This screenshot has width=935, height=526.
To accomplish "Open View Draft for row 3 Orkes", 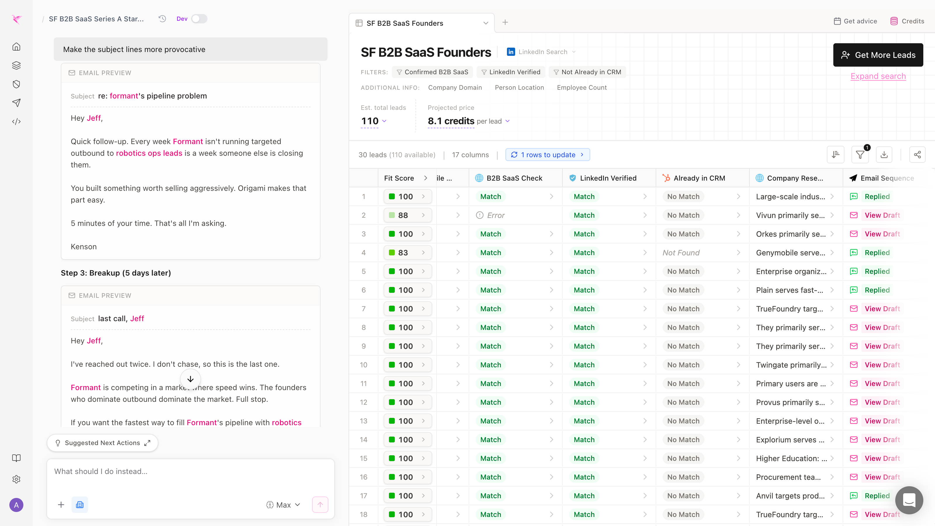I will point(882,234).
